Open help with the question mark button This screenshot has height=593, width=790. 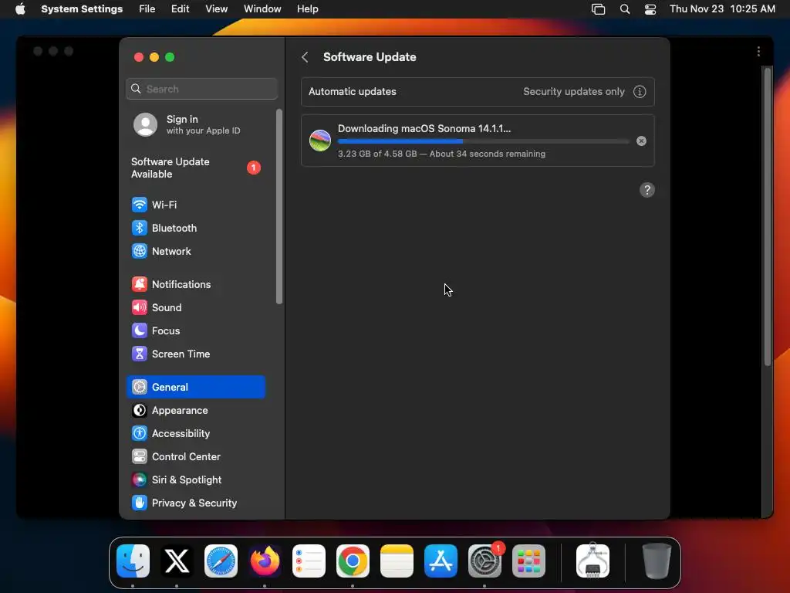tap(647, 190)
